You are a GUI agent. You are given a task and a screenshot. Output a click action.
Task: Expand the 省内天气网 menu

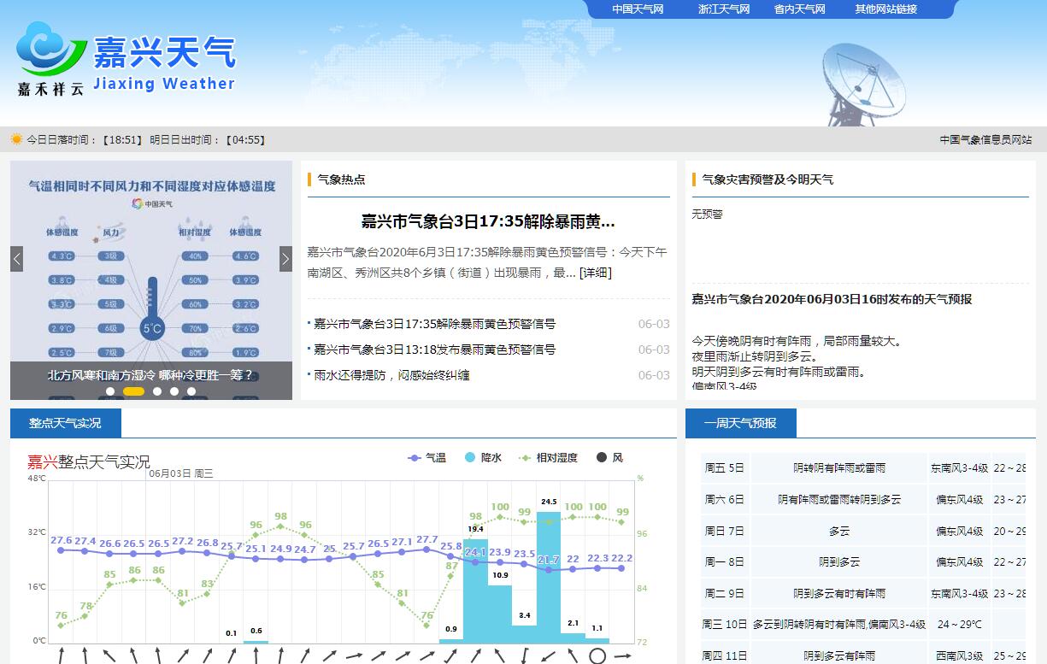(x=799, y=9)
